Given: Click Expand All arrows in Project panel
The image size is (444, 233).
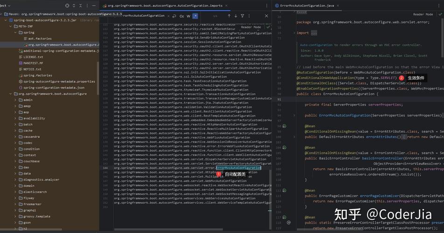Looking at the screenshot, I should click(74, 6).
